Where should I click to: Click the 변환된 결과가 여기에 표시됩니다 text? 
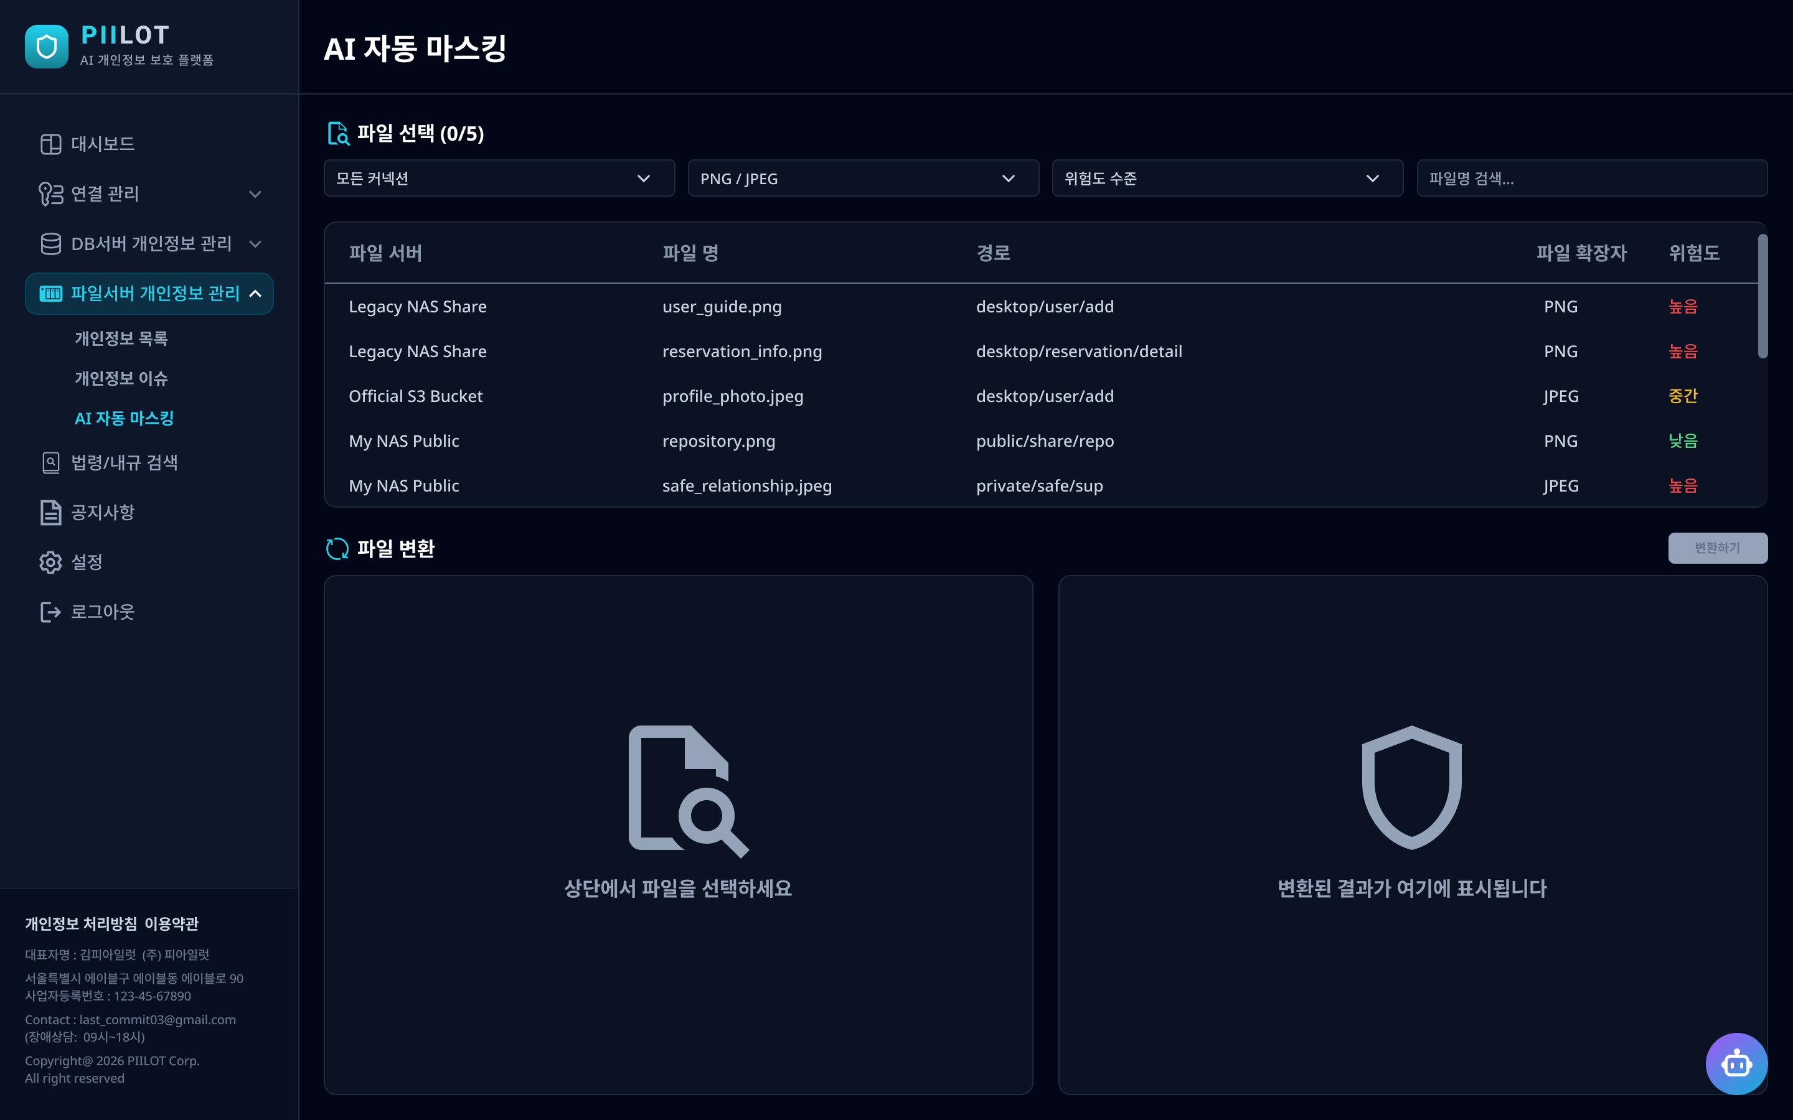1412,888
